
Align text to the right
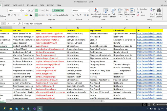click(43, 15)
